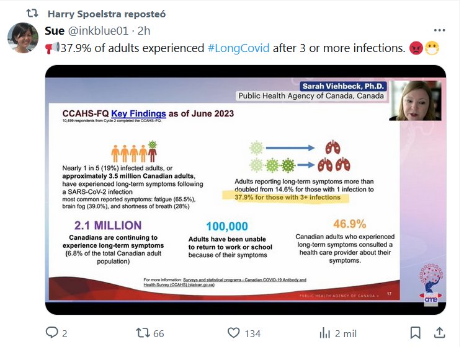Click the #LongCovid hashtag link

[239, 48]
